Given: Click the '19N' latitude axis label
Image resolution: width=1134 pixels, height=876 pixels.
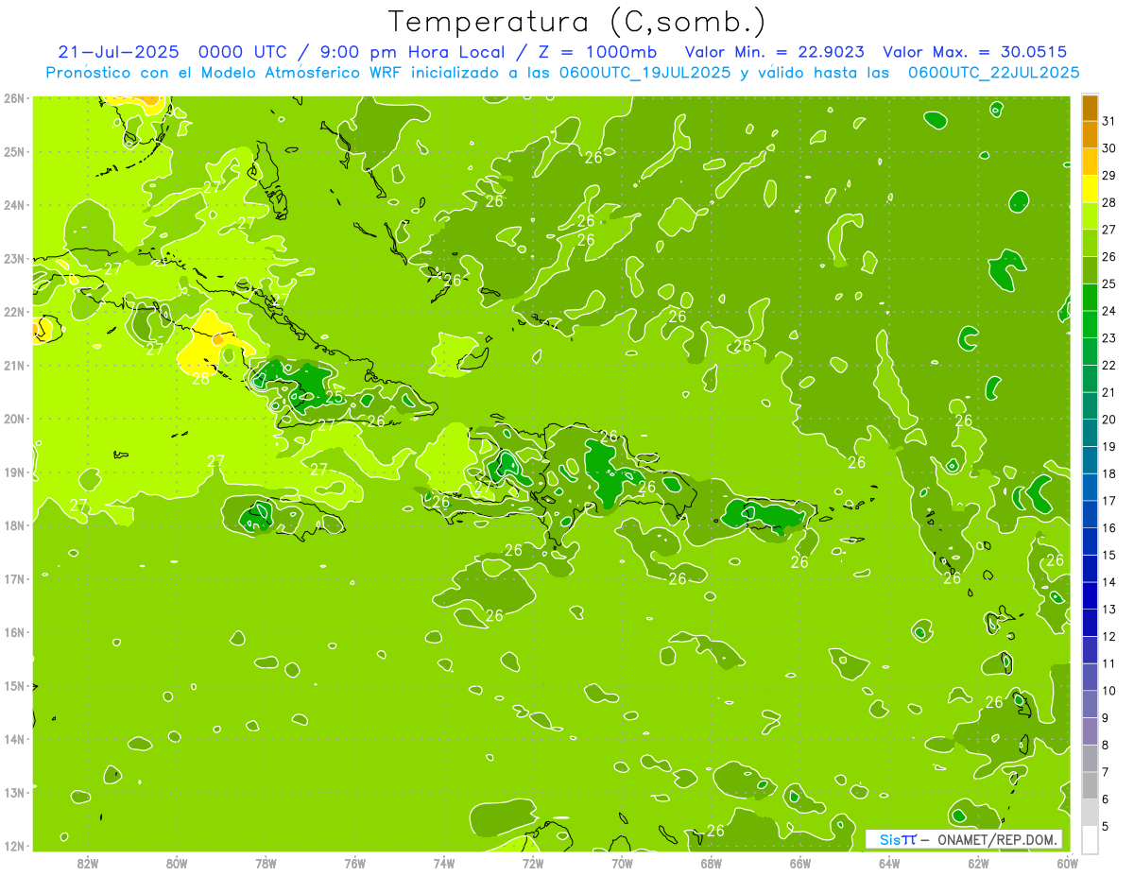Looking at the screenshot, I should point(14,472).
